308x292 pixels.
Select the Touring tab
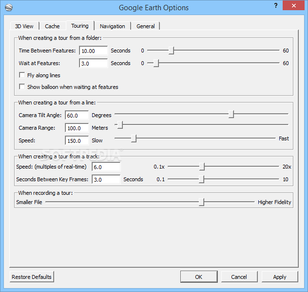(80, 26)
